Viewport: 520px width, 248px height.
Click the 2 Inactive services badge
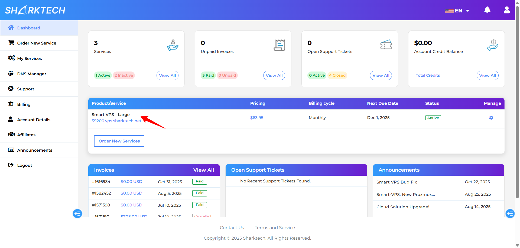[124, 75]
